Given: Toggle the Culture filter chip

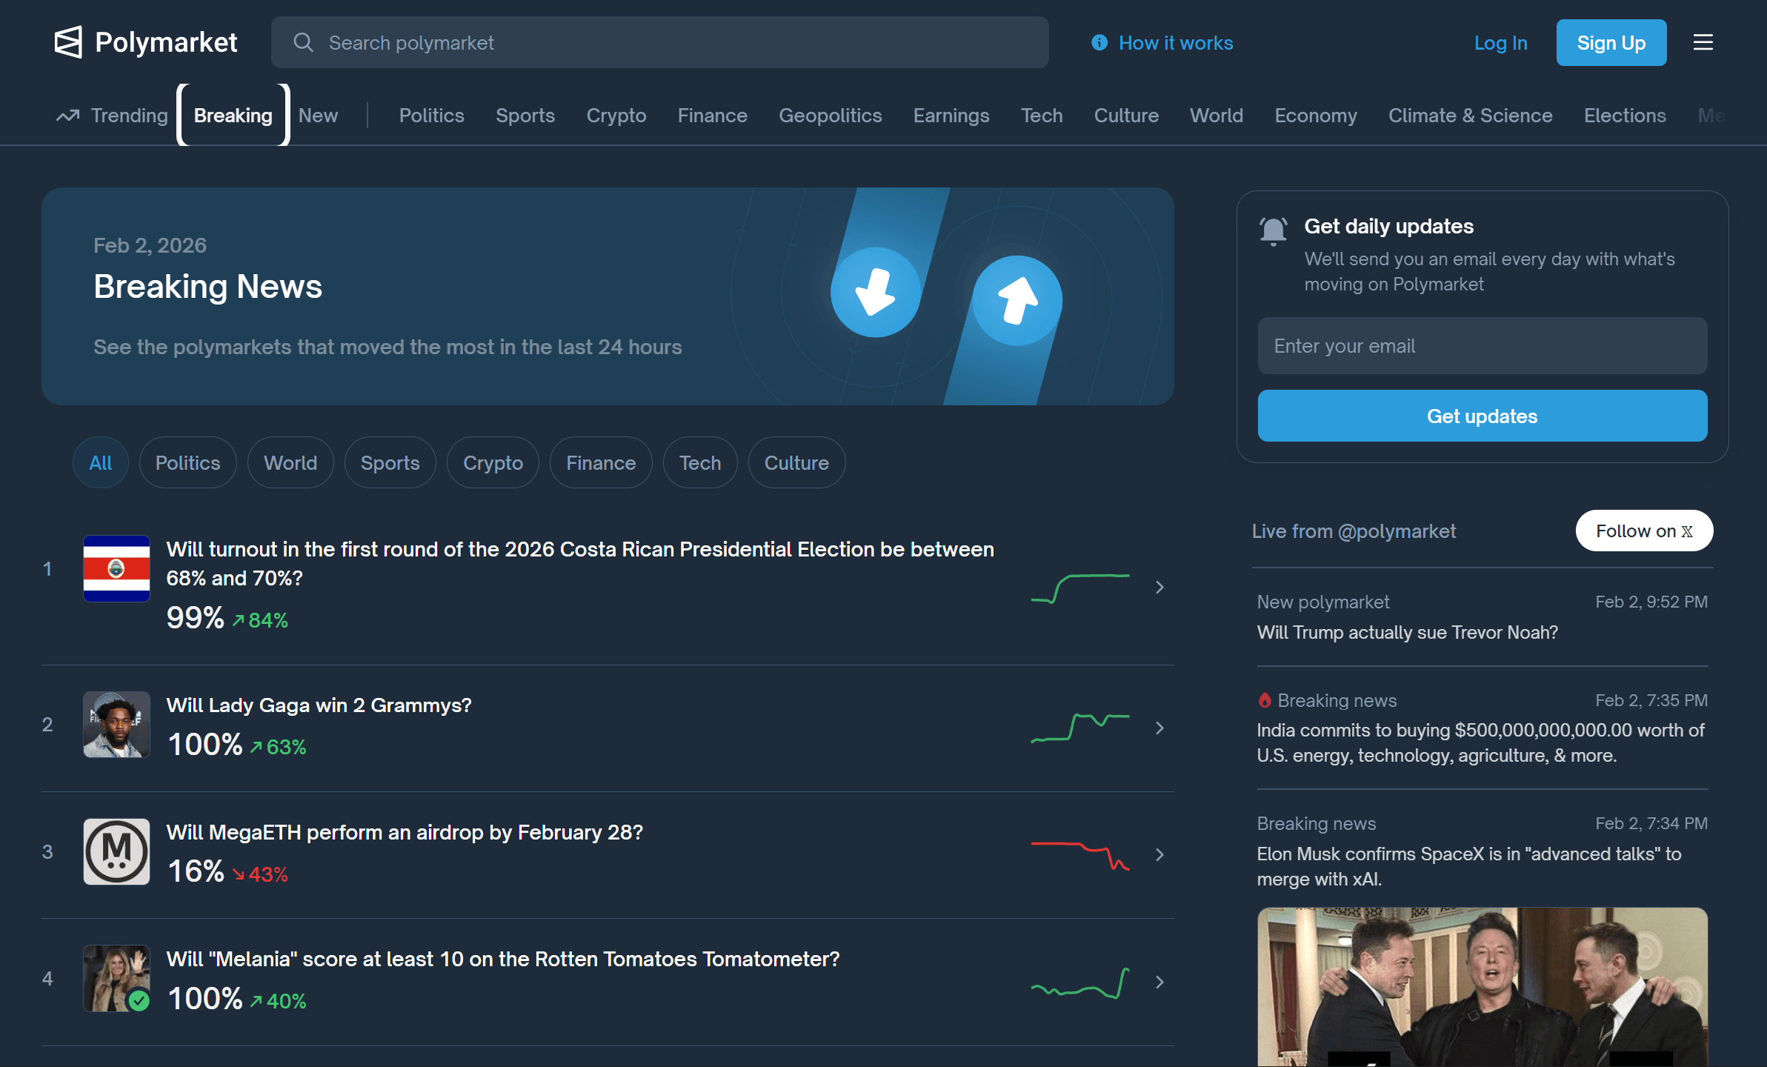Looking at the screenshot, I should [796, 463].
